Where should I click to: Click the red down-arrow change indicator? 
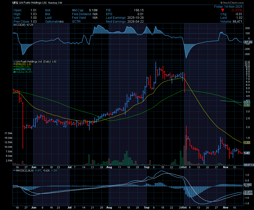coord(222,10)
